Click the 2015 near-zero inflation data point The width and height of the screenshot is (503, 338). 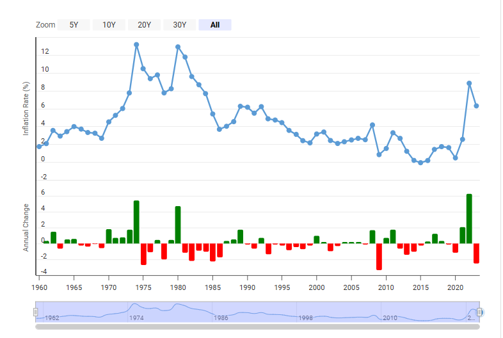click(420, 163)
